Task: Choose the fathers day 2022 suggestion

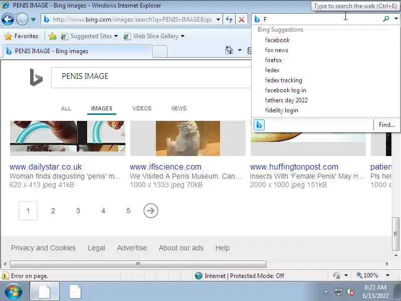Action: click(x=286, y=100)
